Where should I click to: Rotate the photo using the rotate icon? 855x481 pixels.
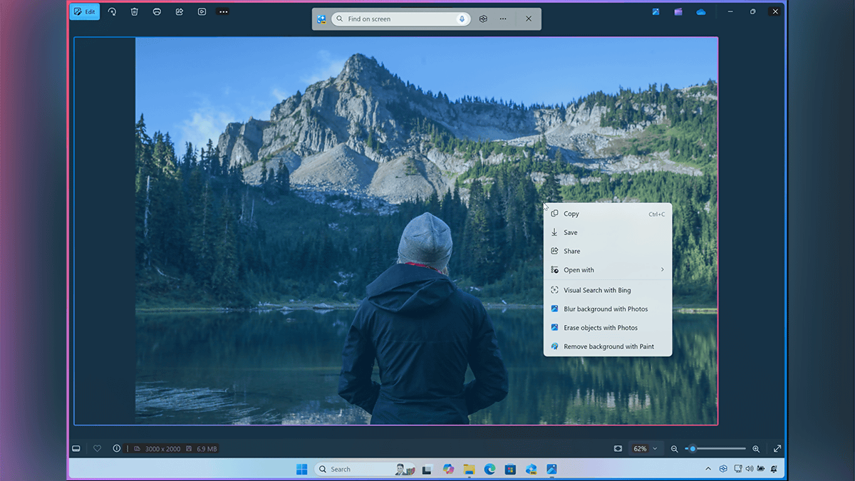[x=112, y=11]
